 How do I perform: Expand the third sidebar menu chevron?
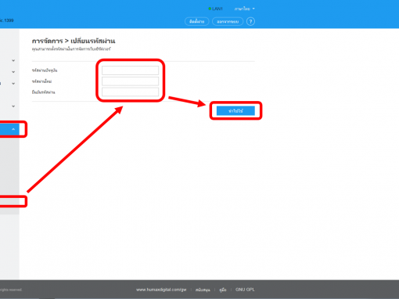[x=13, y=84]
